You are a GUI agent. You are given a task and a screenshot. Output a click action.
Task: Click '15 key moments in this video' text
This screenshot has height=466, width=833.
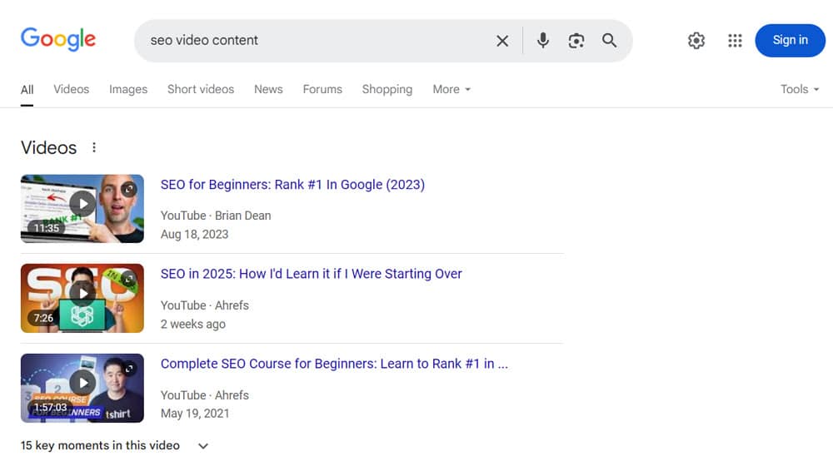[x=100, y=445]
